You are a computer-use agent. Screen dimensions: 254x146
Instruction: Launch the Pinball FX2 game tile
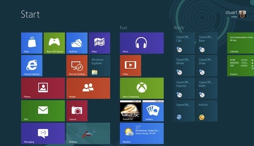tap(130, 111)
